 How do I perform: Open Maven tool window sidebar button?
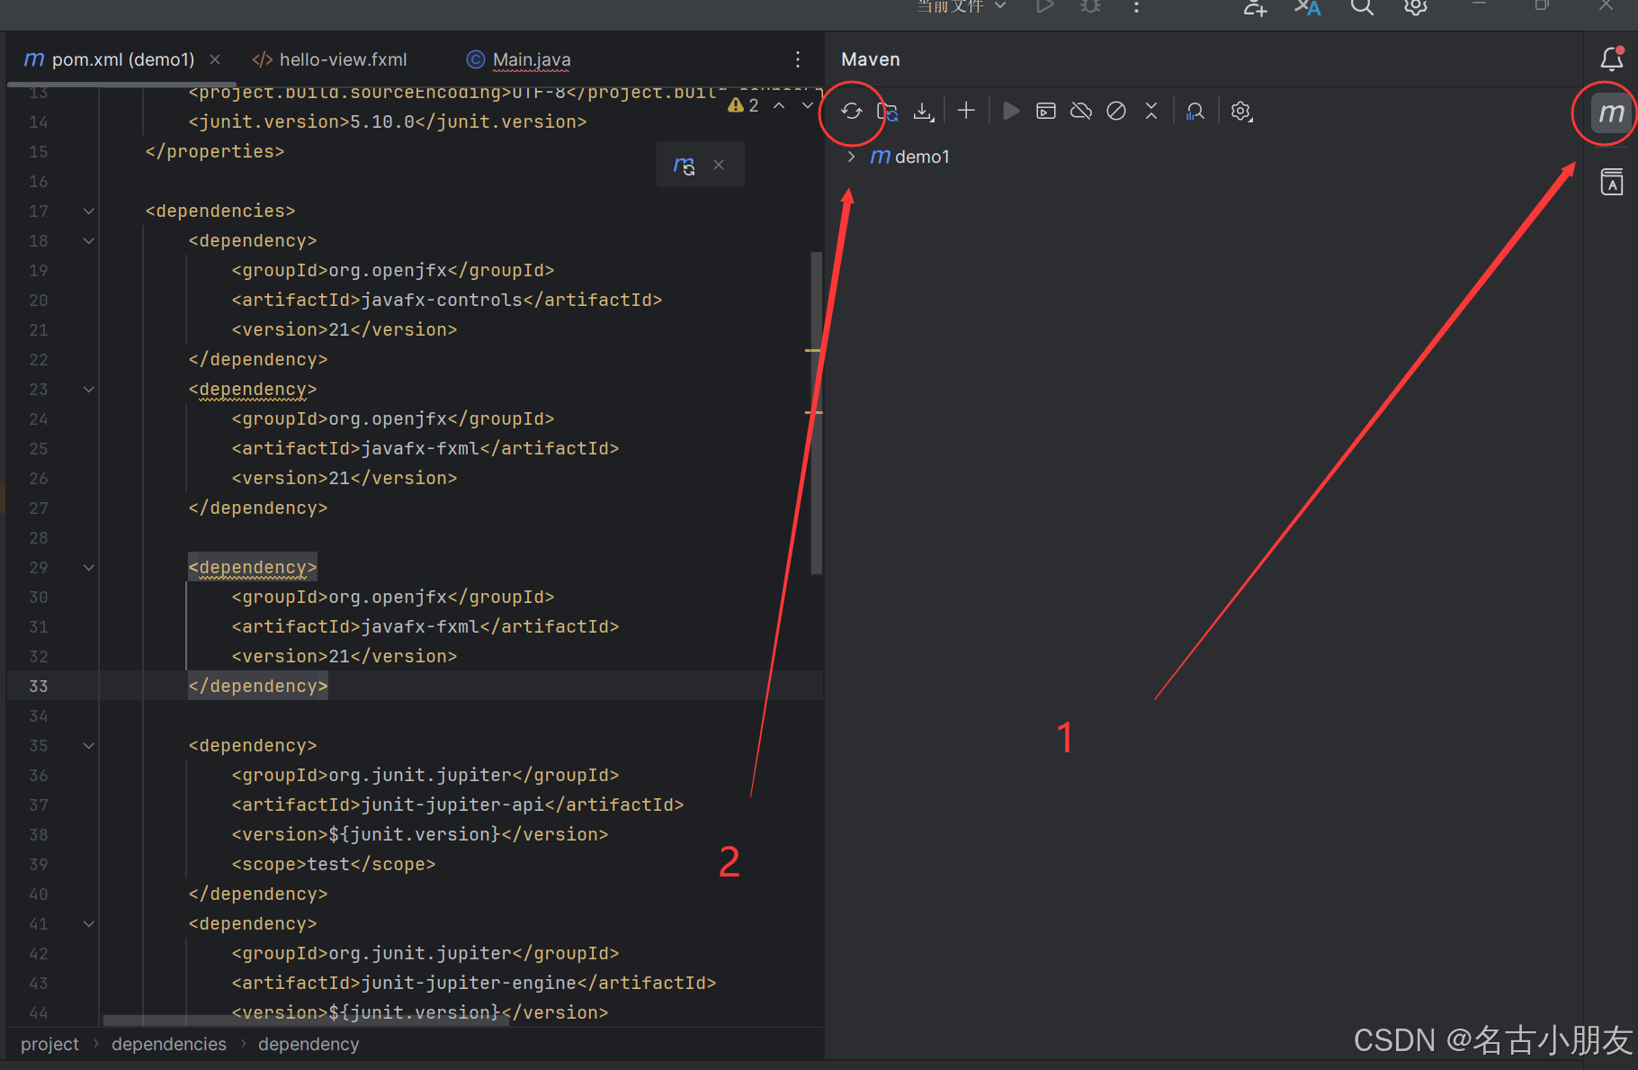click(1611, 112)
